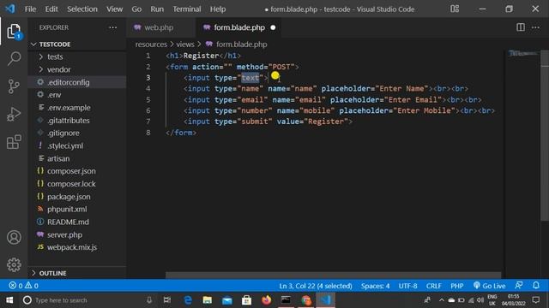Image resolution: width=549 pixels, height=308 pixels.
Task: Open the Edit menu
Action: pyautogui.click(x=51, y=9)
